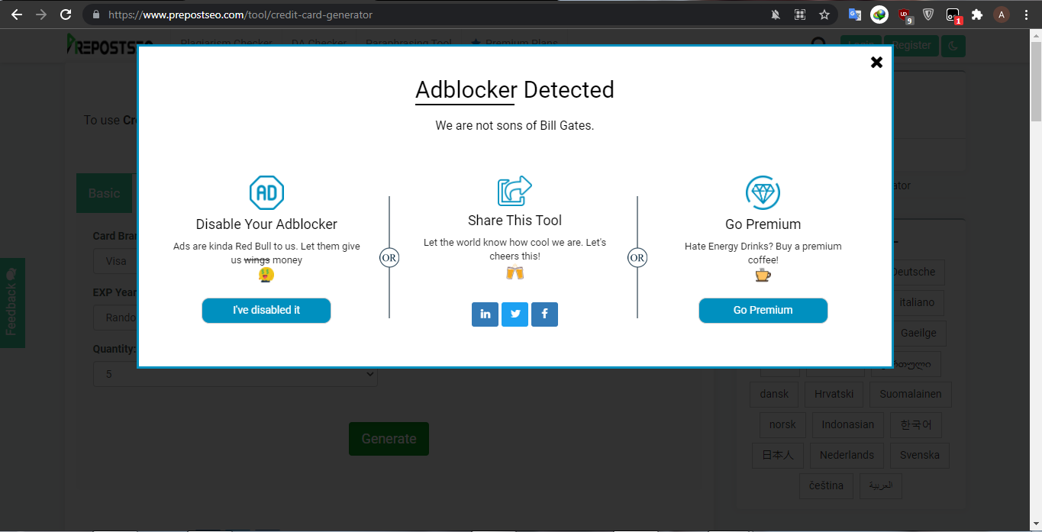Click the Share This Tool arrow icon
Screen dimensions: 1042x532
(x=515, y=190)
